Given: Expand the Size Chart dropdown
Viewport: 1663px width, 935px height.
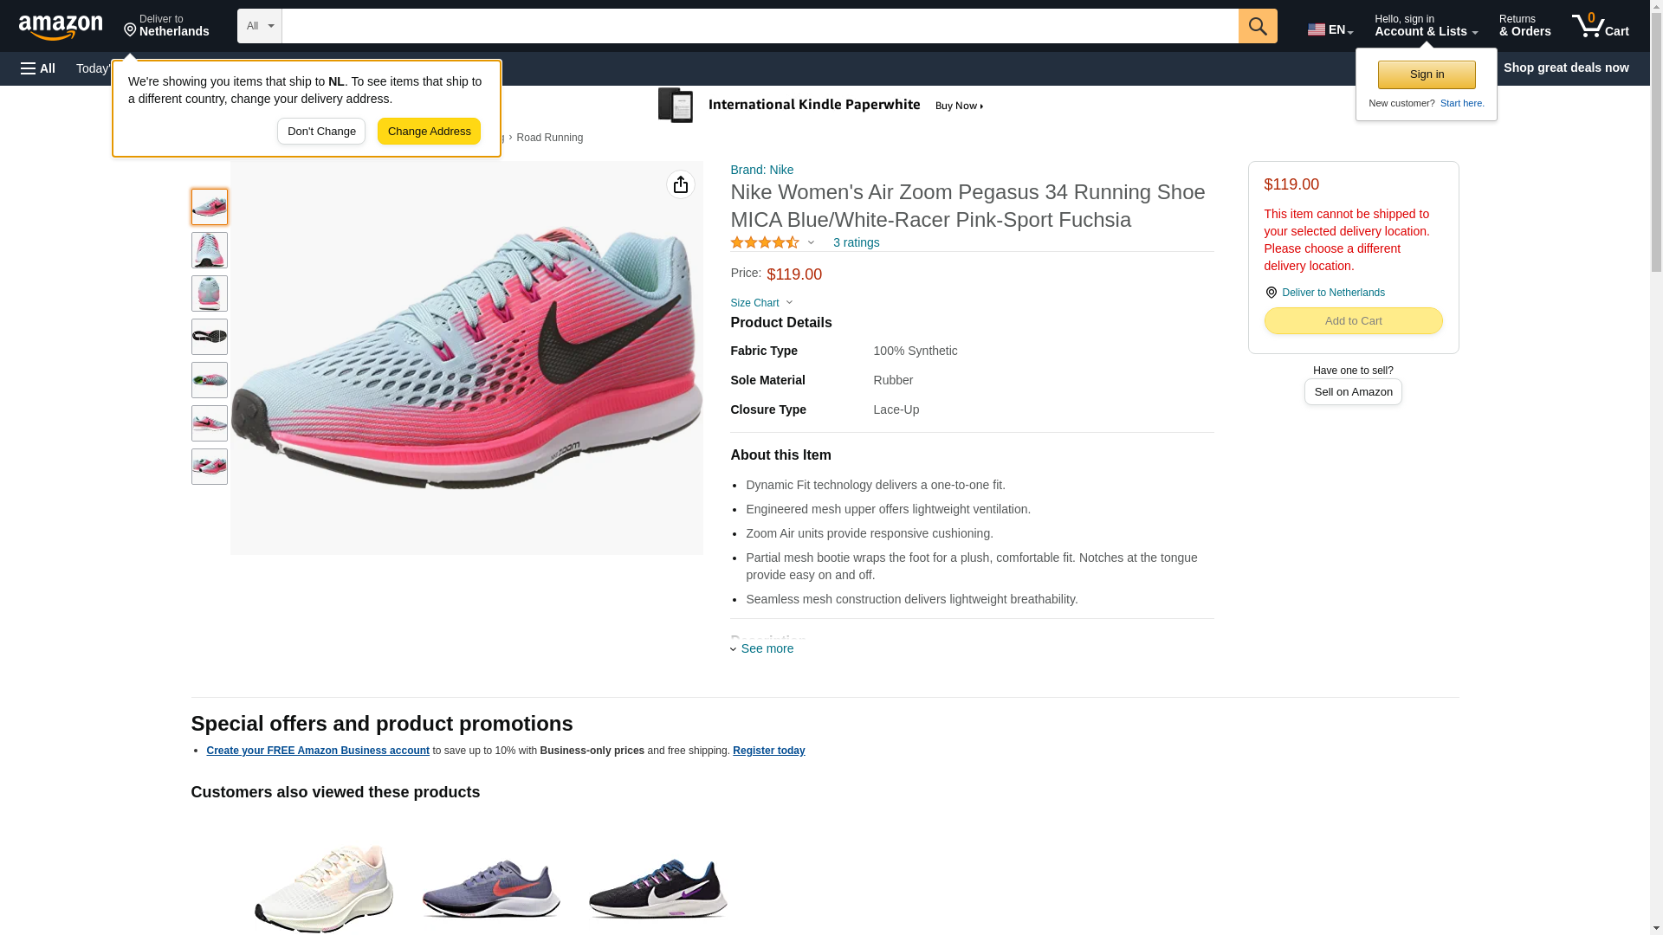Looking at the screenshot, I should [761, 303].
